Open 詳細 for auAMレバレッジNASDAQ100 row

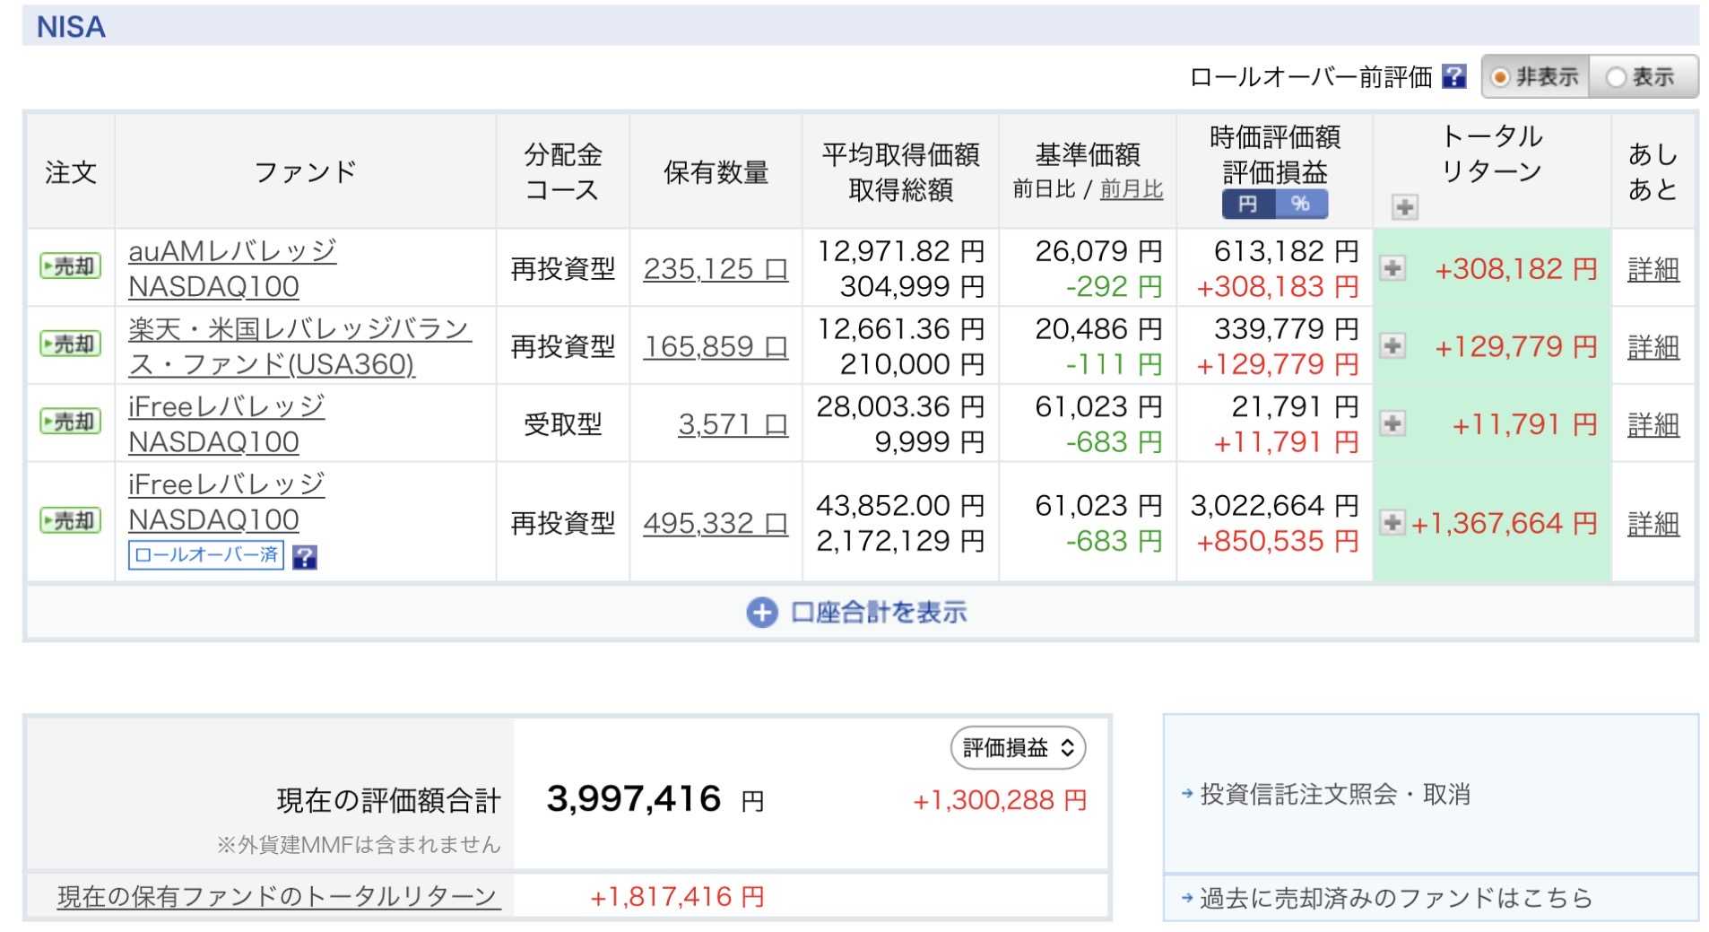click(1653, 269)
